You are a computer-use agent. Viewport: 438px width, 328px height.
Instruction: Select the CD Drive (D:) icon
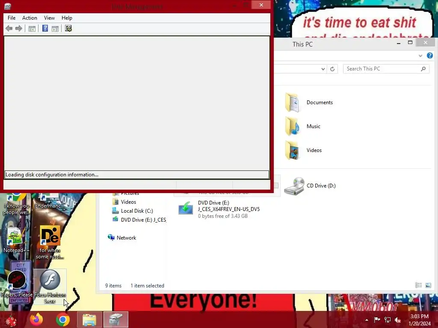(310, 186)
